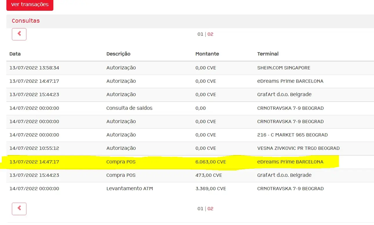Select page 02 in top pagination
The height and width of the screenshot is (225, 374).
tap(210, 34)
